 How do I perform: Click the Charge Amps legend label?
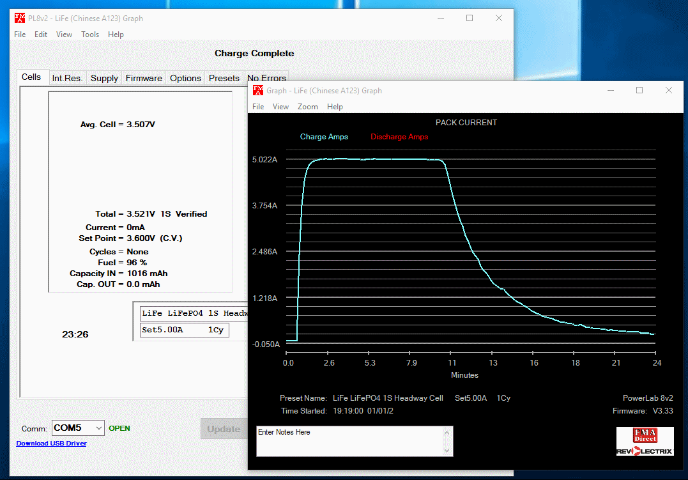[x=324, y=137]
